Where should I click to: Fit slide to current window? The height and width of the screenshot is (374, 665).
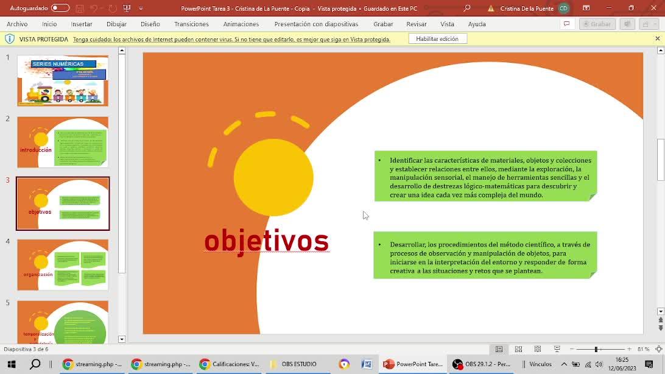click(x=658, y=349)
